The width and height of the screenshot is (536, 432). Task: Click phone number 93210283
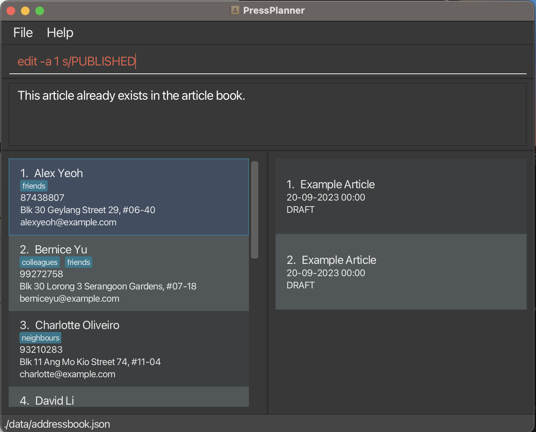click(41, 350)
